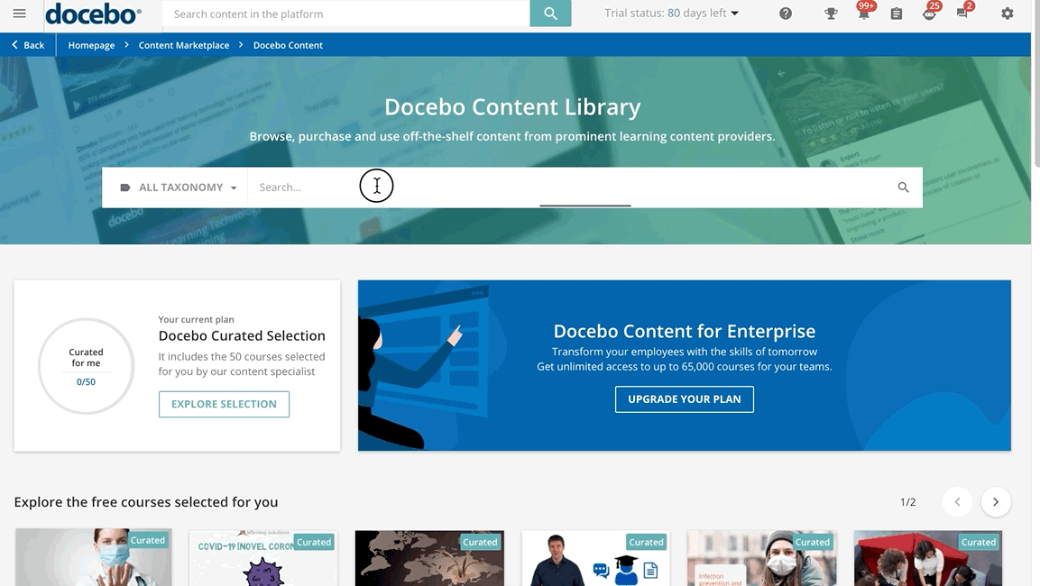Image resolution: width=1040 pixels, height=586 pixels.
Task: Open Content Marketplace breadcrumb
Action: click(184, 45)
